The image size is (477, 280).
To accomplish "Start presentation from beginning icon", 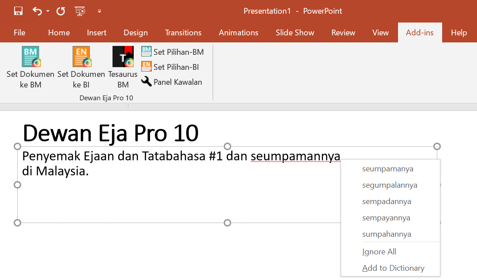I will 80,11.
